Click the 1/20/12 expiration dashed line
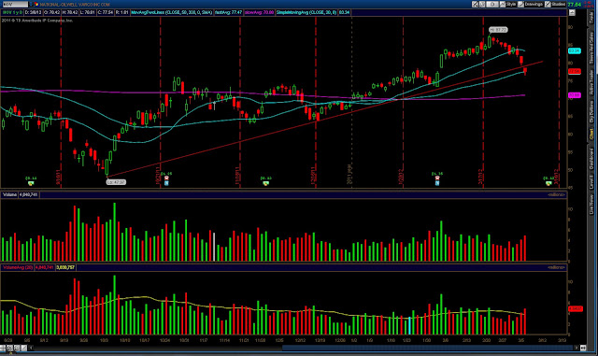This screenshot has width=598, height=356. (403, 102)
